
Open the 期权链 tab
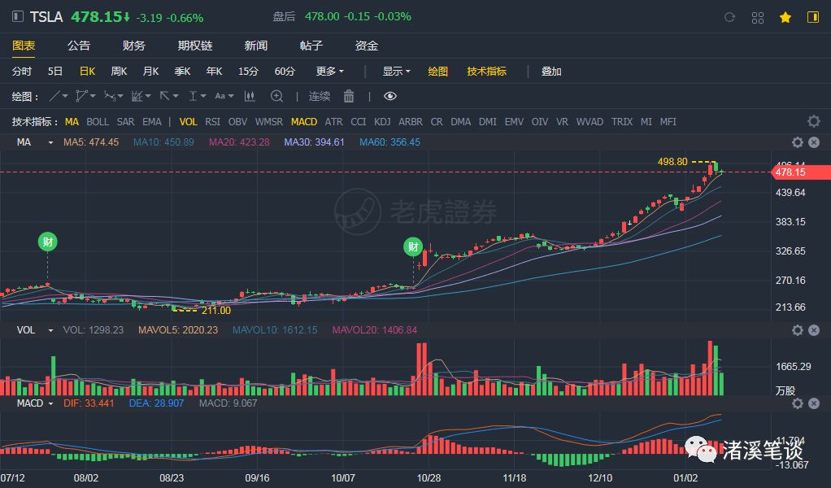pos(195,46)
